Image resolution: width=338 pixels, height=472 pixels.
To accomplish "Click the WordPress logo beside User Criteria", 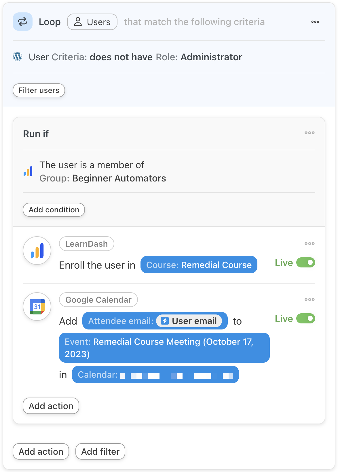I will [18, 57].
